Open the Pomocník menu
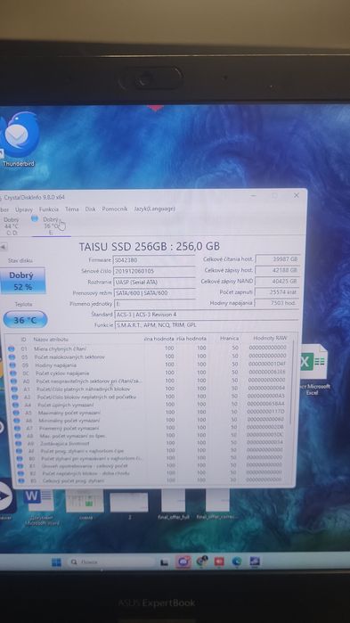The height and width of the screenshot is (623, 350). [x=115, y=209]
